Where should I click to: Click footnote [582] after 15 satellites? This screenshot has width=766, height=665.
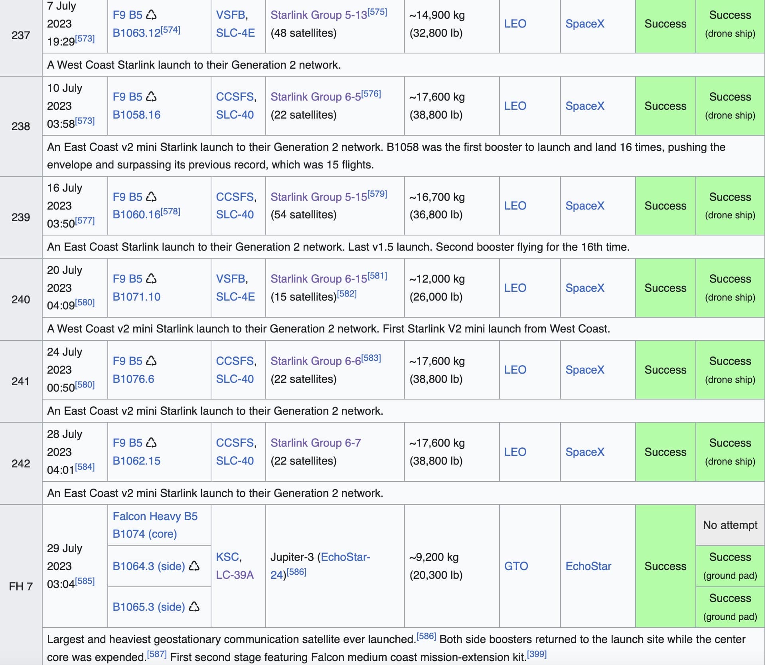click(x=347, y=294)
